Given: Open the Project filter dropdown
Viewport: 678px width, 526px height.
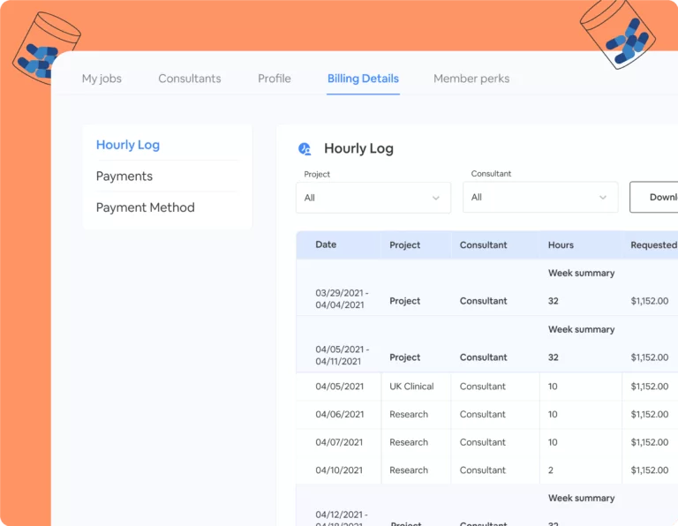Looking at the screenshot, I should coord(373,198).
